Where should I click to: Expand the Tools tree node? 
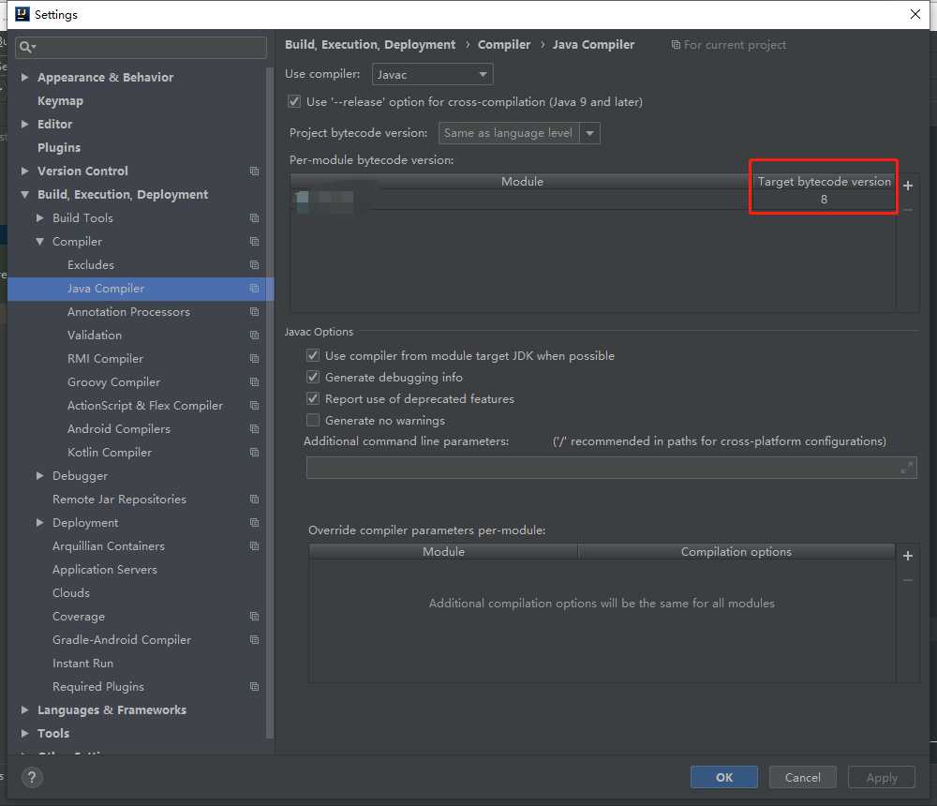(x=24, y=733)
